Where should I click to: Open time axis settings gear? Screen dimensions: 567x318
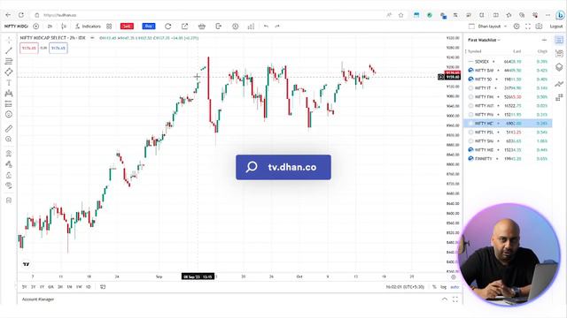[454, 276]
